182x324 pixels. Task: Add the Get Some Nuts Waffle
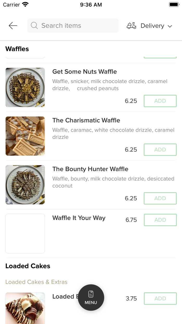point(160,101)
